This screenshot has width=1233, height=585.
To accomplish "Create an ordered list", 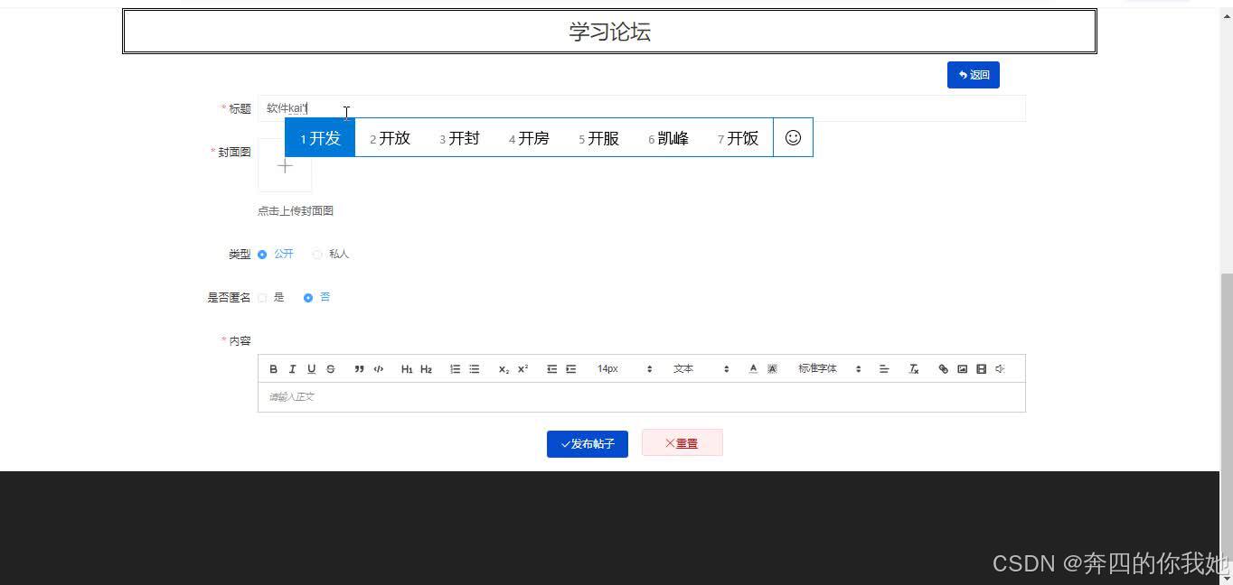I will [x=455, y=369].
